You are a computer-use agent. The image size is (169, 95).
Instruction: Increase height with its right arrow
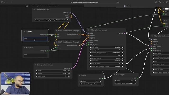tap(69, 73)
